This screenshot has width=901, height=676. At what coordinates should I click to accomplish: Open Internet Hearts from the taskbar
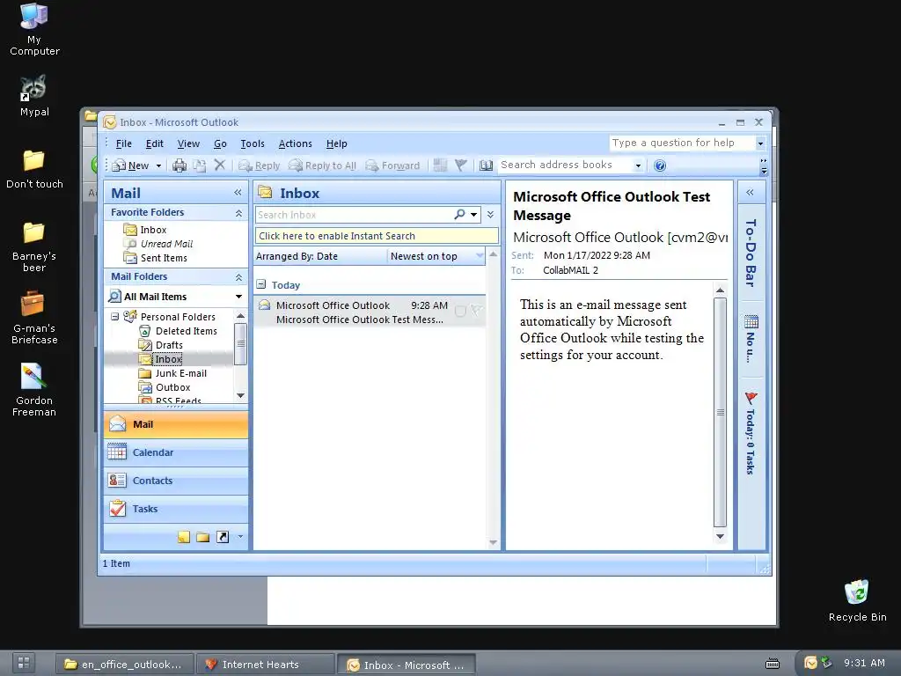[265, 665]
